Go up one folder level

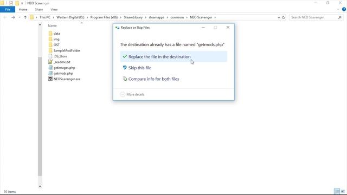tap(25, 17)
